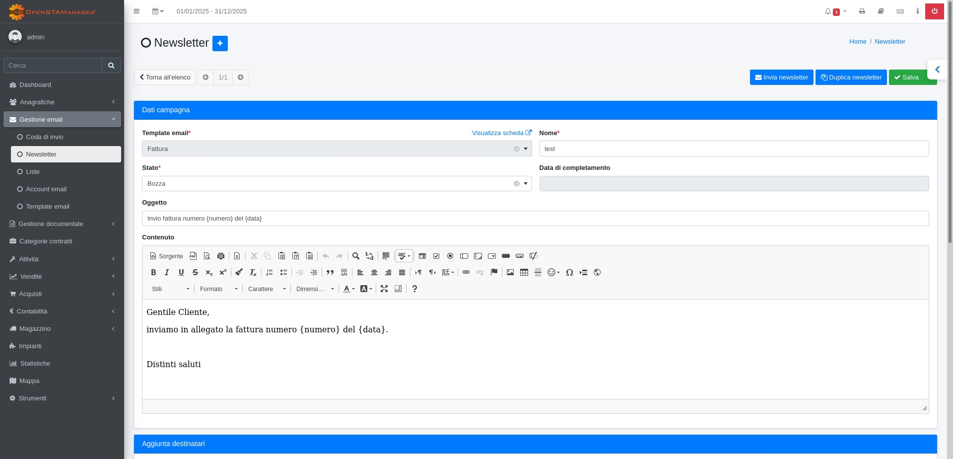Open find tool in editor toolbar

click(x=355, y=256)
